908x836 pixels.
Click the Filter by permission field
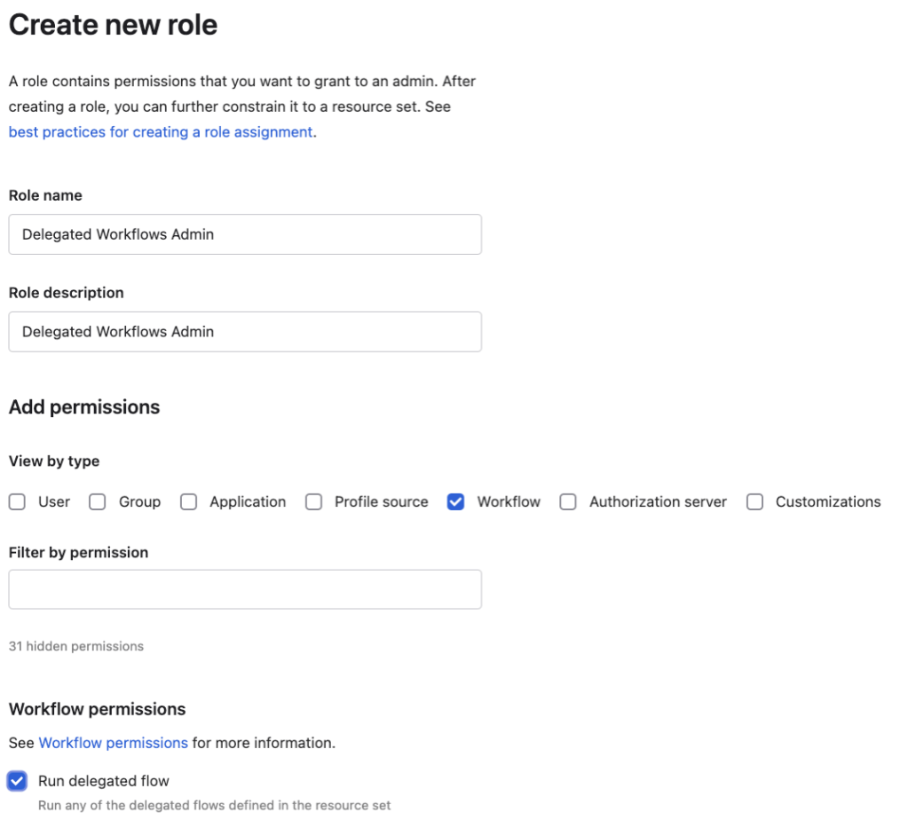[x=244, y=588]
